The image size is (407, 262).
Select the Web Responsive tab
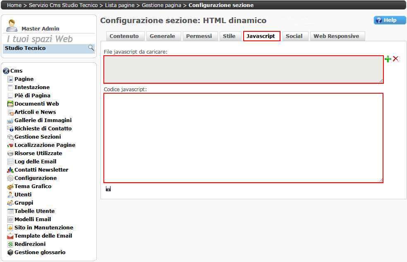(x=336, y=36)
